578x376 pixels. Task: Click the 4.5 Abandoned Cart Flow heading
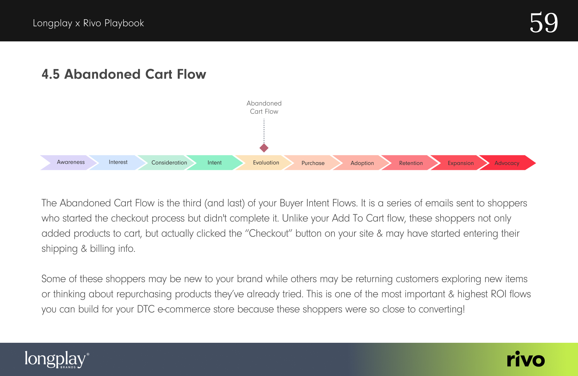tap(124, 74)
